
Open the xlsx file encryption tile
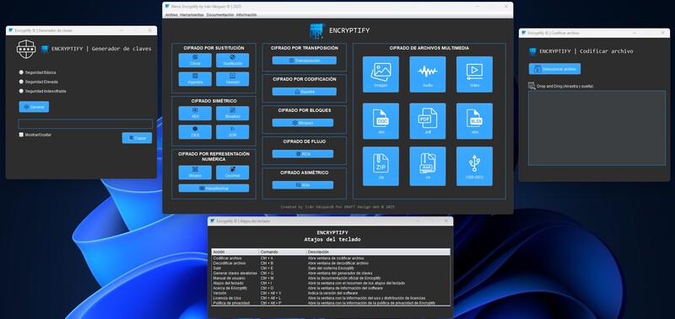474,120
